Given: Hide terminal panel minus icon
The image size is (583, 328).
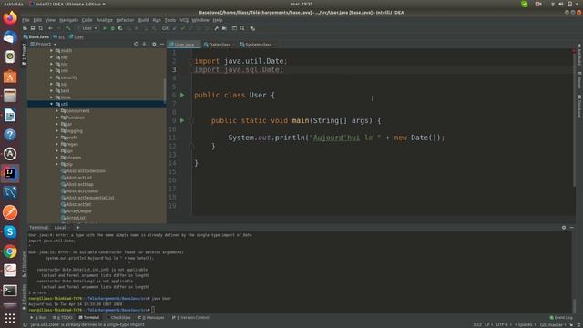Looking at the screenshot, I should pyautogui.click(x=572, y=227).
